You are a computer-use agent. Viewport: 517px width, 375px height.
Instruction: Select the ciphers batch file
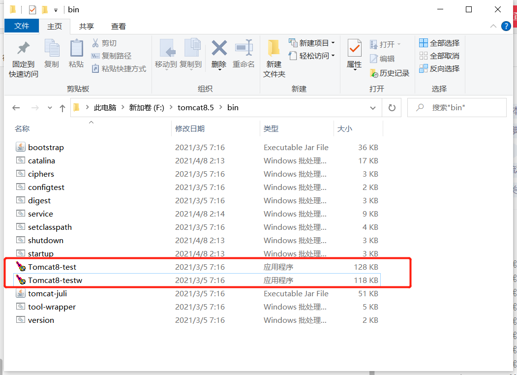point(197,174)
